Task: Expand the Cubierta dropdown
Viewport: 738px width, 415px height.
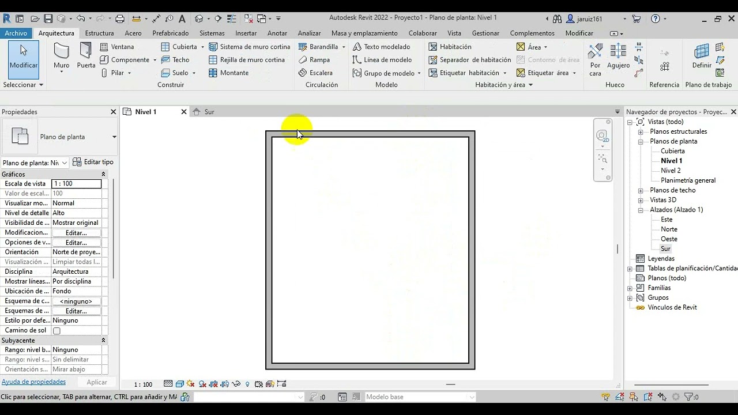Action: 202,47
